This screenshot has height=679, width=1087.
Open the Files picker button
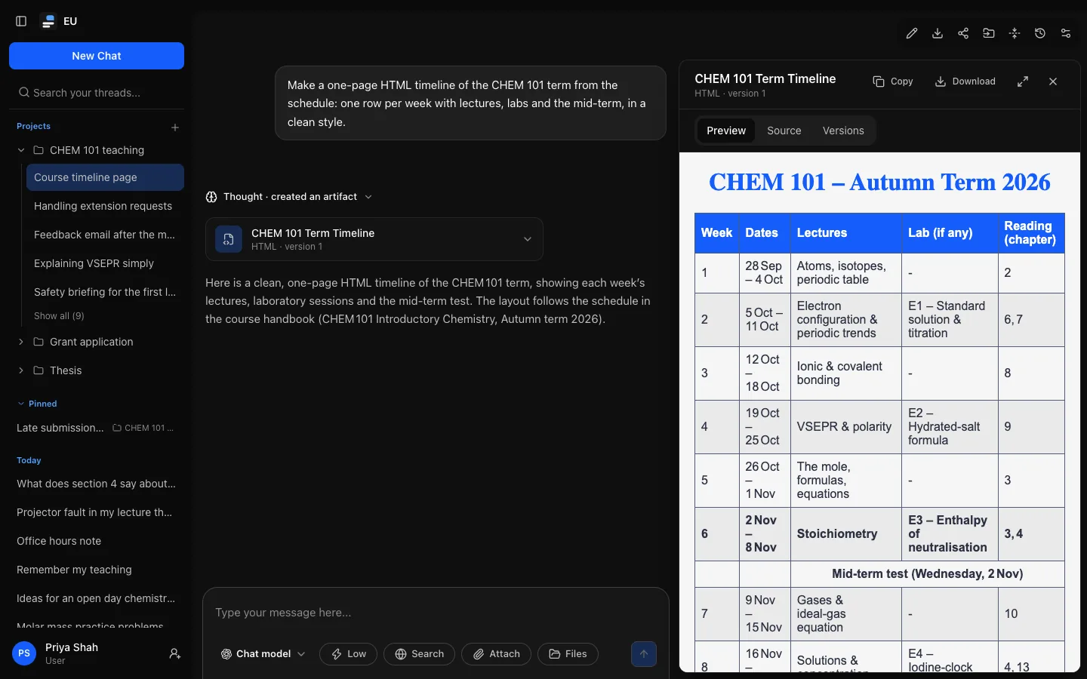pos(568,654)
